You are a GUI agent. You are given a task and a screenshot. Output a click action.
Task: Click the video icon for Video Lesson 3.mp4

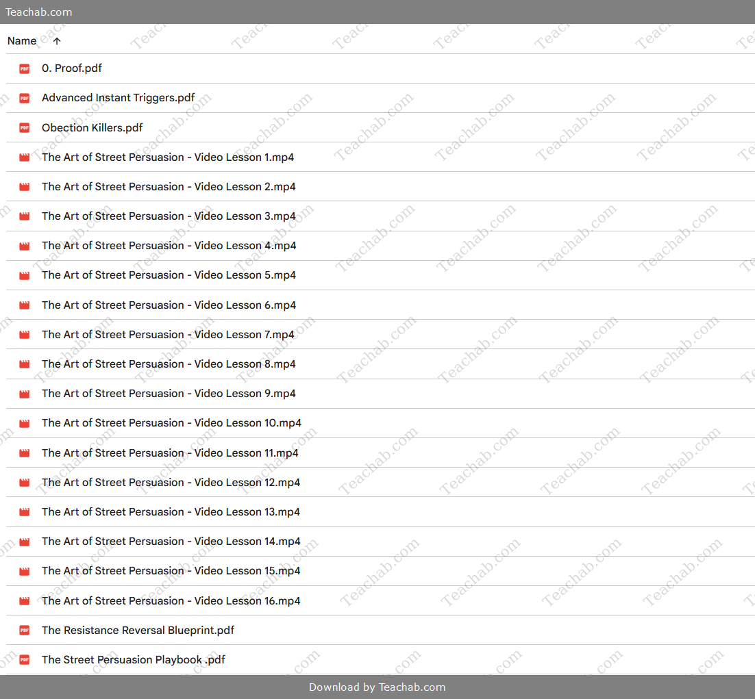(x=25, y=216)
